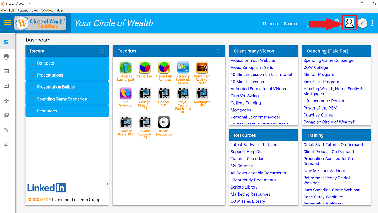This screenshot has width=378, height=213.
Task: Expand the Spending Game Scenarios section
Action: point(67,99)
